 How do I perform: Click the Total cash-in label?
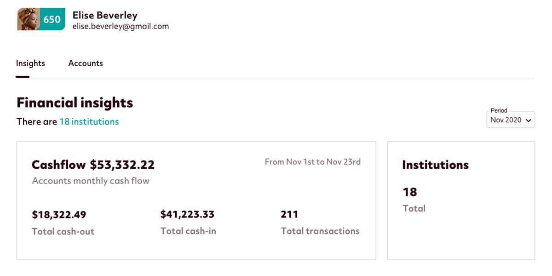pyautogui.click(x=188, y=231)
